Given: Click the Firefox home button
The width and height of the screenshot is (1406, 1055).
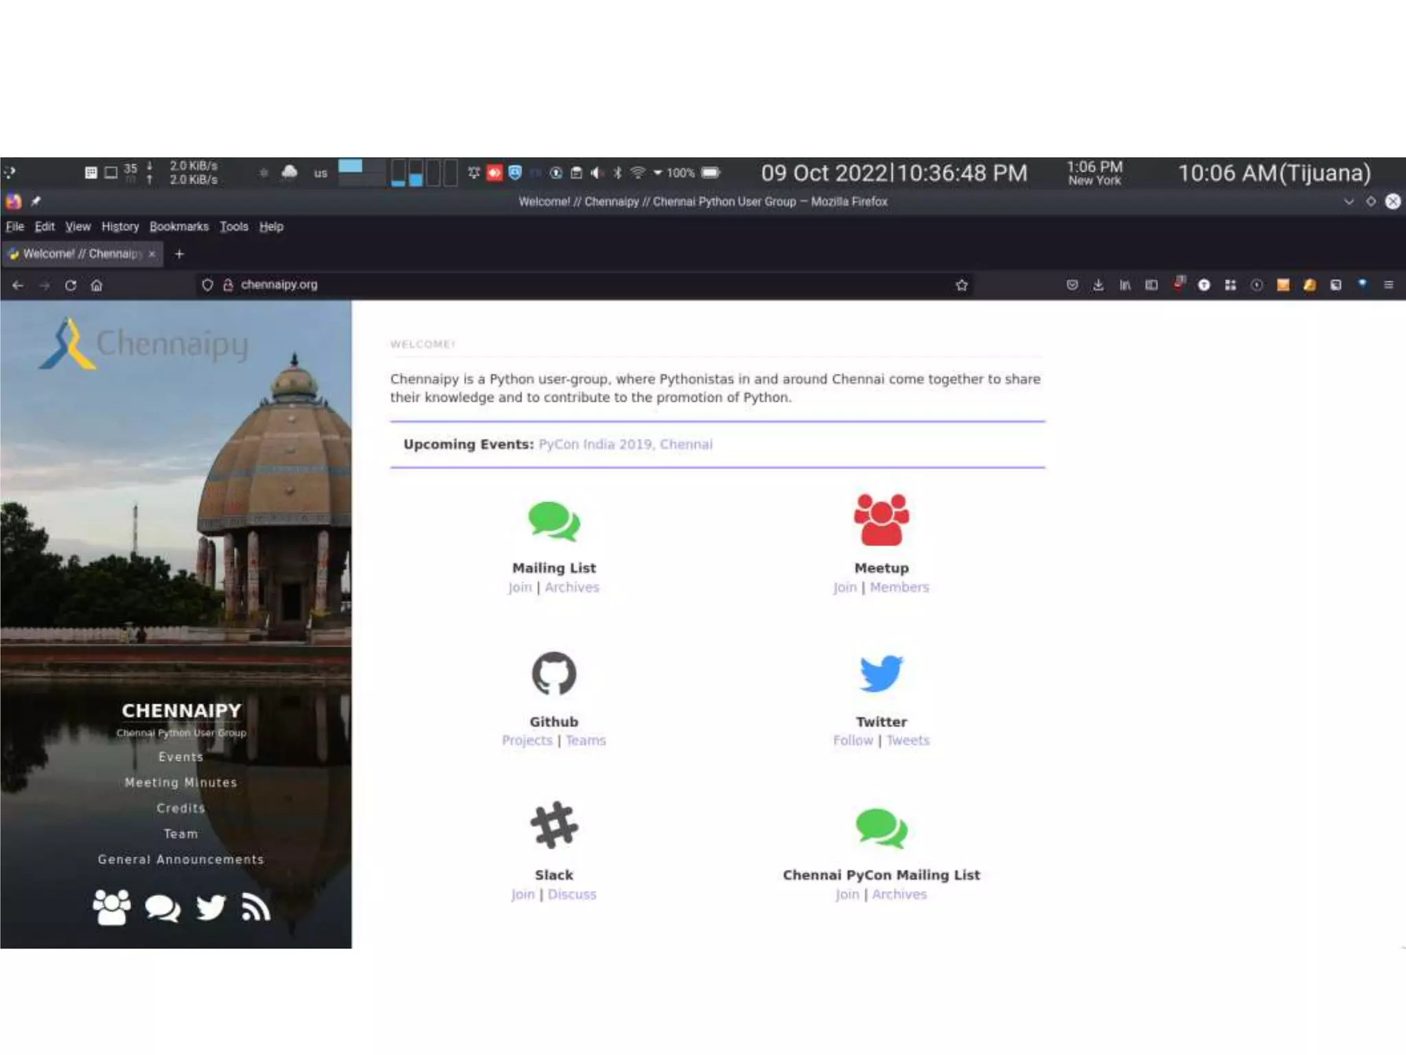Looking at the screenshot, I should point(96,285).
